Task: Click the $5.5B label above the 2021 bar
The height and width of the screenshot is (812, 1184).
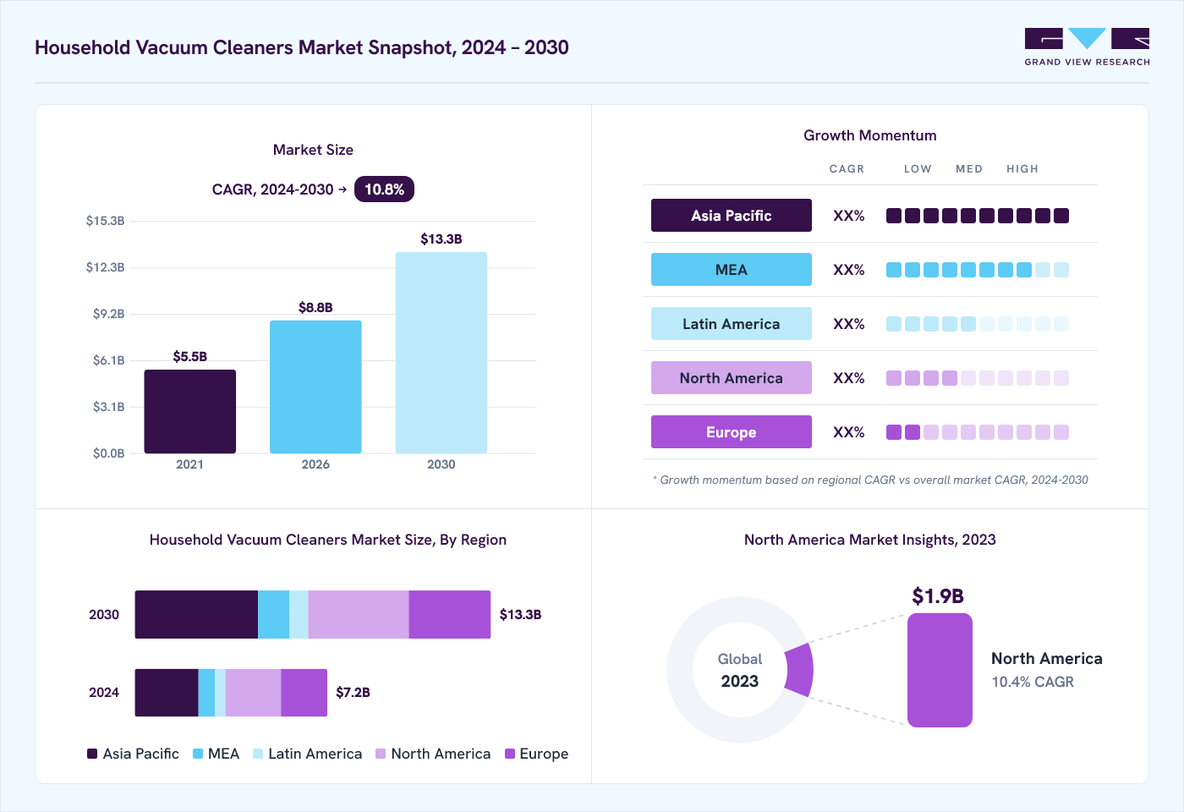Action: (190, 357)
